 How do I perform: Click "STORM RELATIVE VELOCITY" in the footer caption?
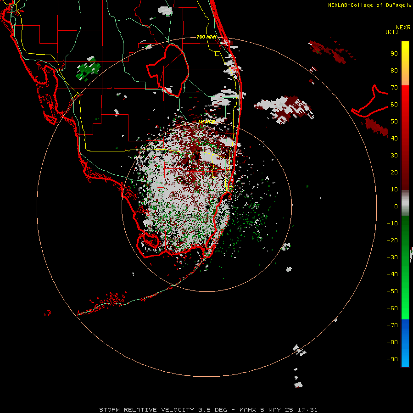coord(147,410)
